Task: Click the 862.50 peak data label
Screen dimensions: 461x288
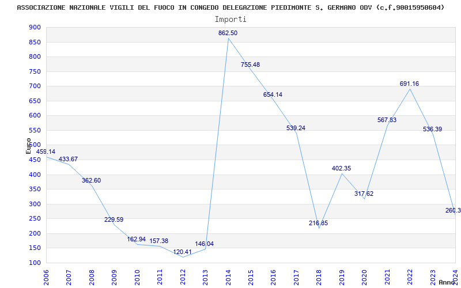Action: (x=228, y=33)
